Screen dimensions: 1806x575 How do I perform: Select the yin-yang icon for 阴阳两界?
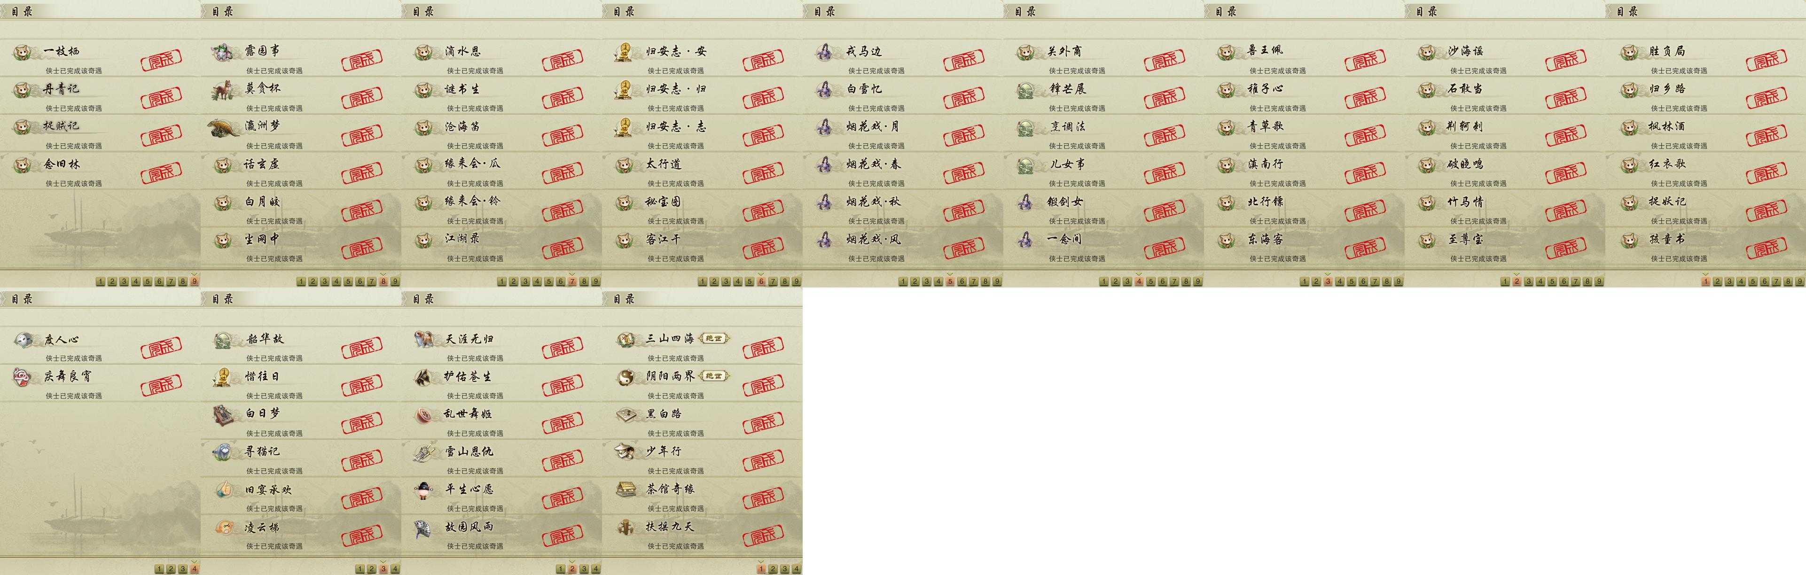click(x=625, y=378)
